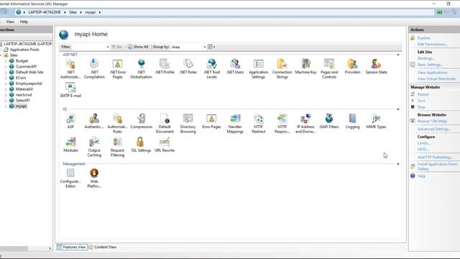Collapse the ASP.NET group section
This screenshot has height=259, width=460.
click(398, 55)
